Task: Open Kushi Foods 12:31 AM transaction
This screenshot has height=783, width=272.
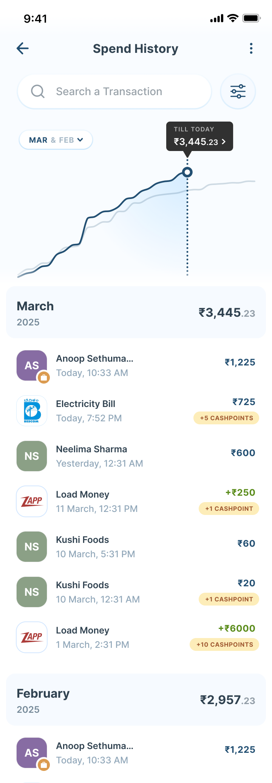Action: (136, 592)
